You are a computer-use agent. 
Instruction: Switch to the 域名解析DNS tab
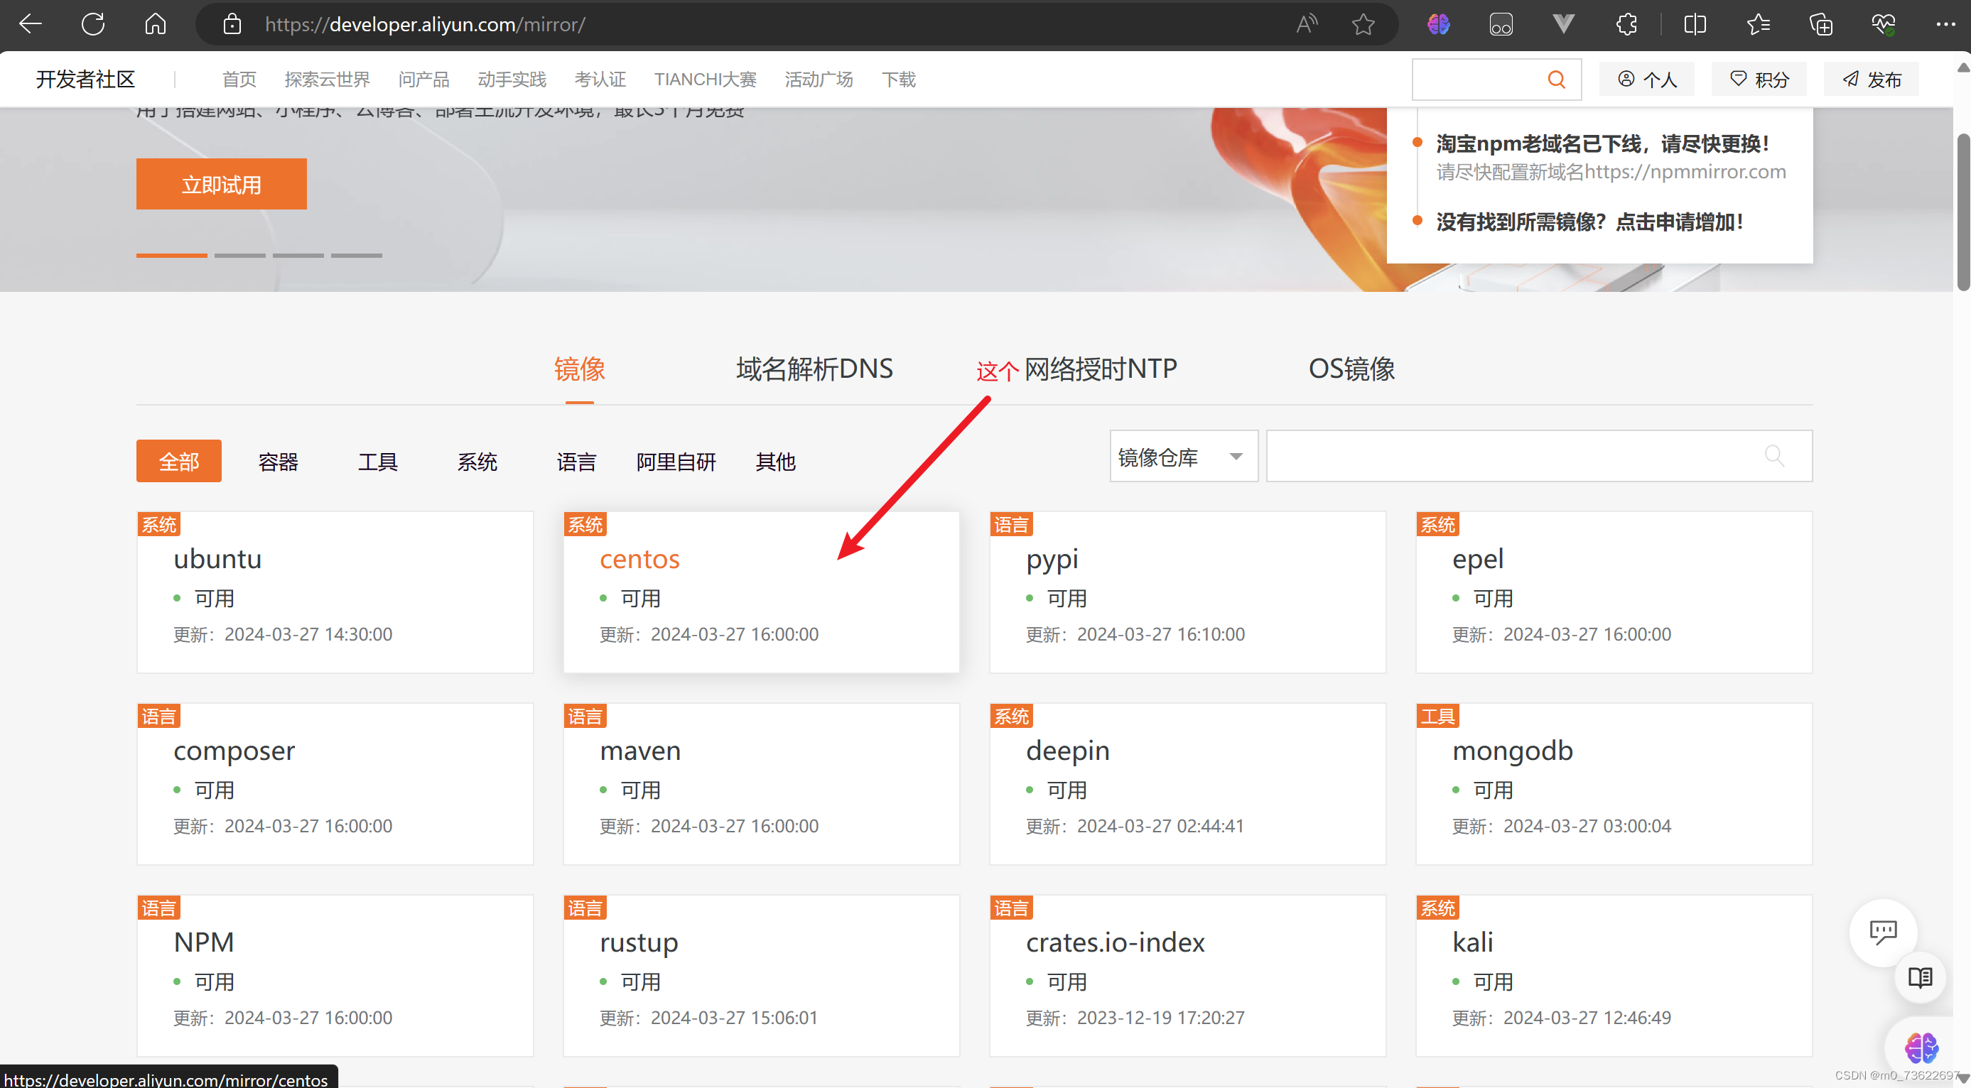[814, 369]
